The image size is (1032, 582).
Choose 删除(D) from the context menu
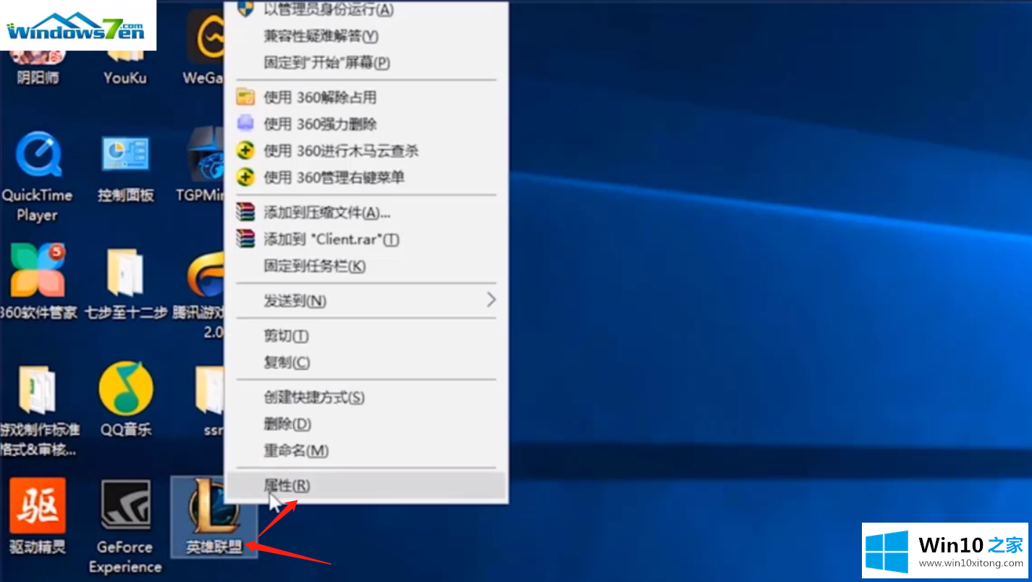(366, 424)
